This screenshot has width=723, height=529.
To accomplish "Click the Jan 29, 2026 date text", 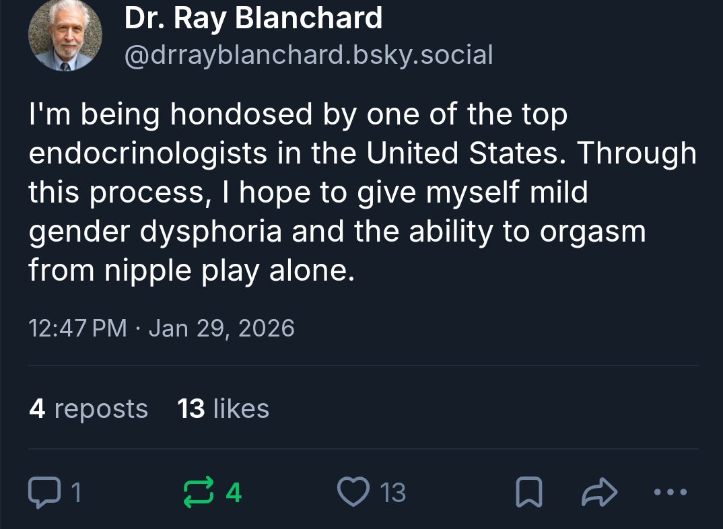I will click(221, 328).
